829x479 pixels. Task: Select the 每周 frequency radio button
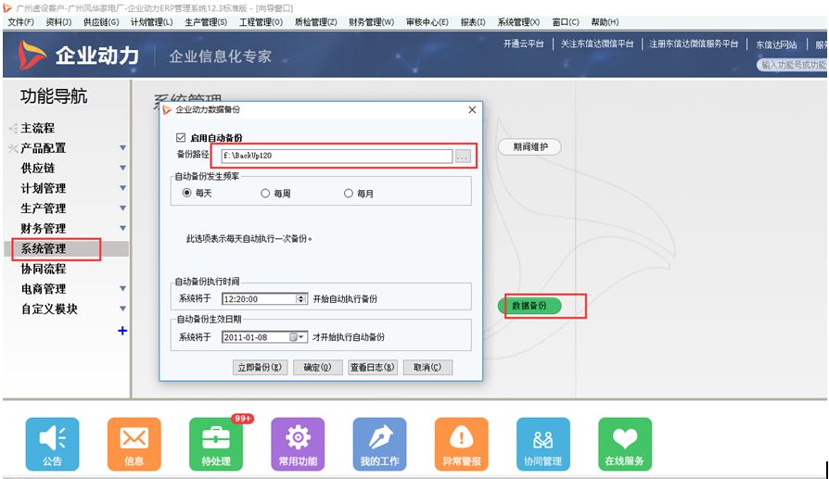[265, 194]
